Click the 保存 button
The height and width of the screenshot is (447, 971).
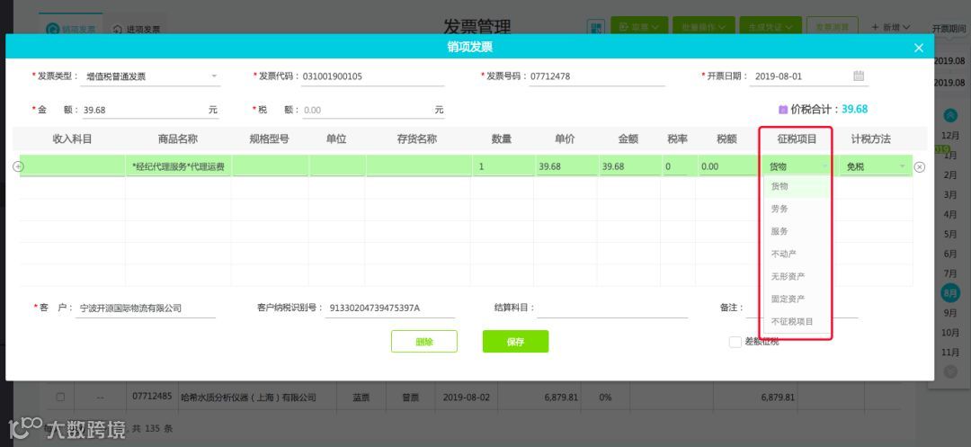(515, 341)
